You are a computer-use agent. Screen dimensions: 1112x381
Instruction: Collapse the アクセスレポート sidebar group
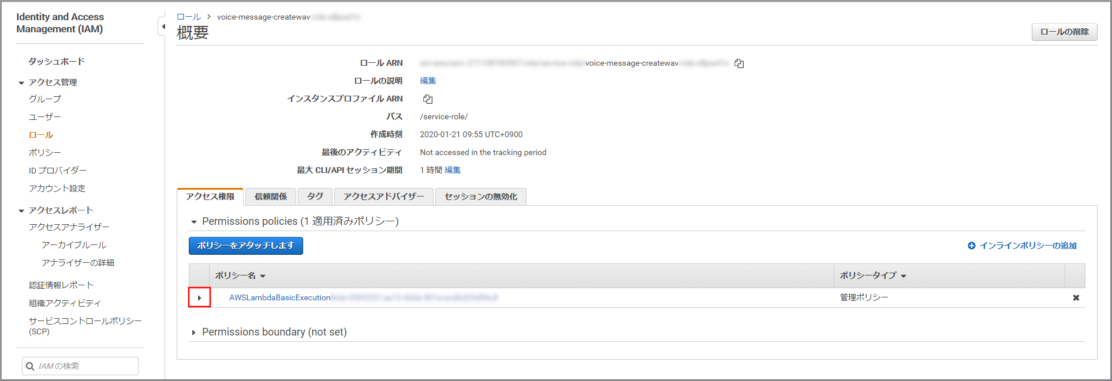click(x=21, y=211)
